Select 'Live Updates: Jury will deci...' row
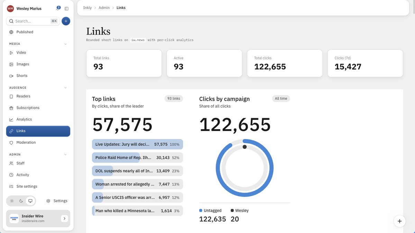 tap(137, 145)
